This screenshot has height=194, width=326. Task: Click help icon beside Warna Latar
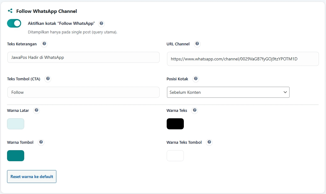(36, 111)
